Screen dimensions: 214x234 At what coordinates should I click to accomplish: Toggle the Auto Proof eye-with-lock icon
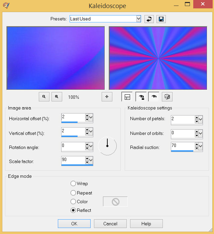pos(141,97)
